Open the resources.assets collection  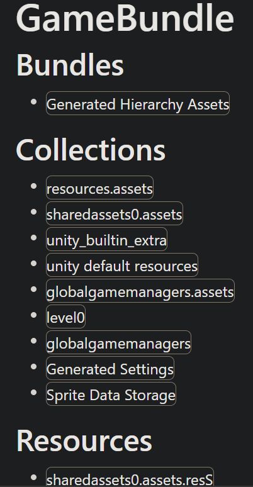(x=100, y=188)
